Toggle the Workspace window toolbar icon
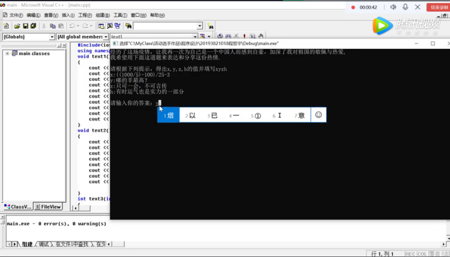Image resolution: width=450 pixels, height=257 pixels. tap(101, 26)
